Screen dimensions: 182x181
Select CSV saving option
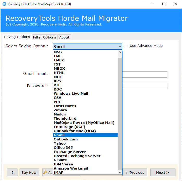pyautogui.click(x=86, y=98)
